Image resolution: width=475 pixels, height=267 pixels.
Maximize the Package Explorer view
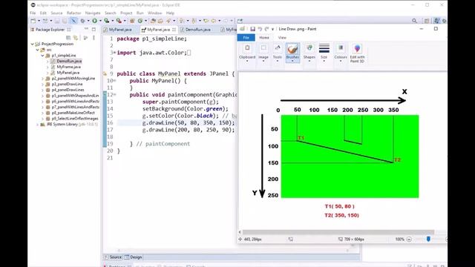click(x=94, y=30)
